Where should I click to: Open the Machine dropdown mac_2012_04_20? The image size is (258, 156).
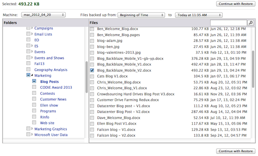point(43,15)
